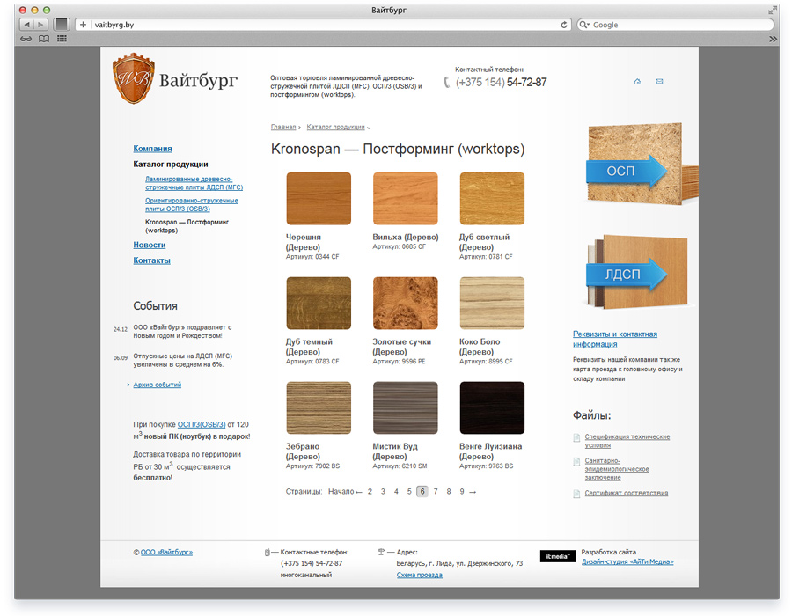
Task: Click the itmedia black logo badge
Action: tap(558, 556)
